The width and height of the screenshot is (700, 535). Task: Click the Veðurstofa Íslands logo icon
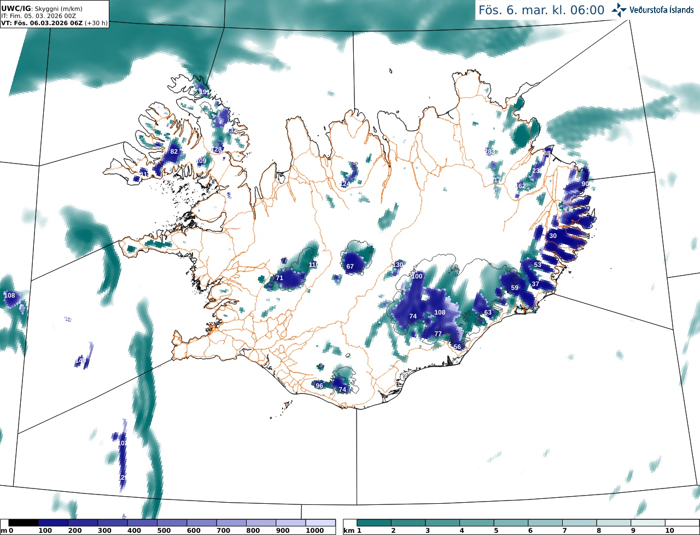coord(619,10)
